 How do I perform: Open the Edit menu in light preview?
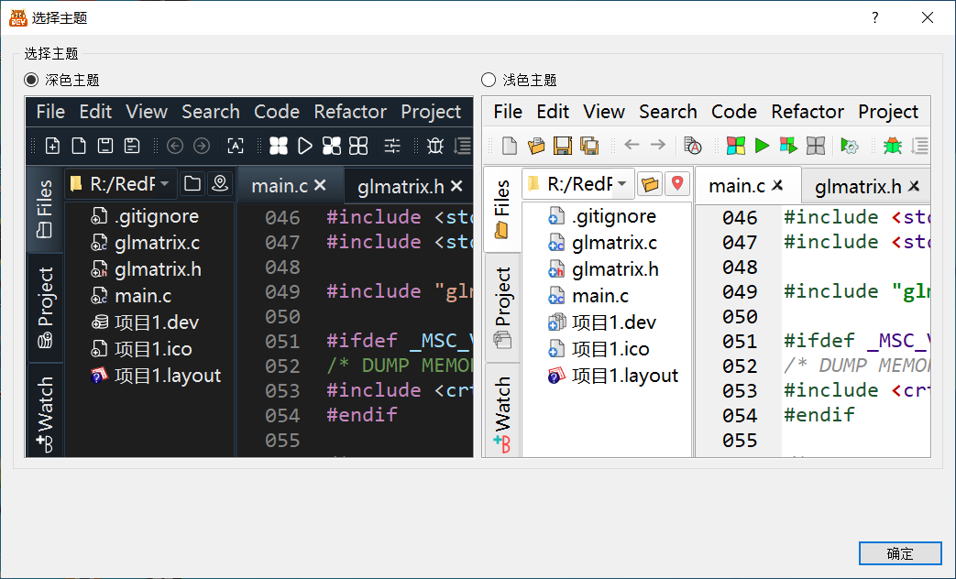point(553,112)
